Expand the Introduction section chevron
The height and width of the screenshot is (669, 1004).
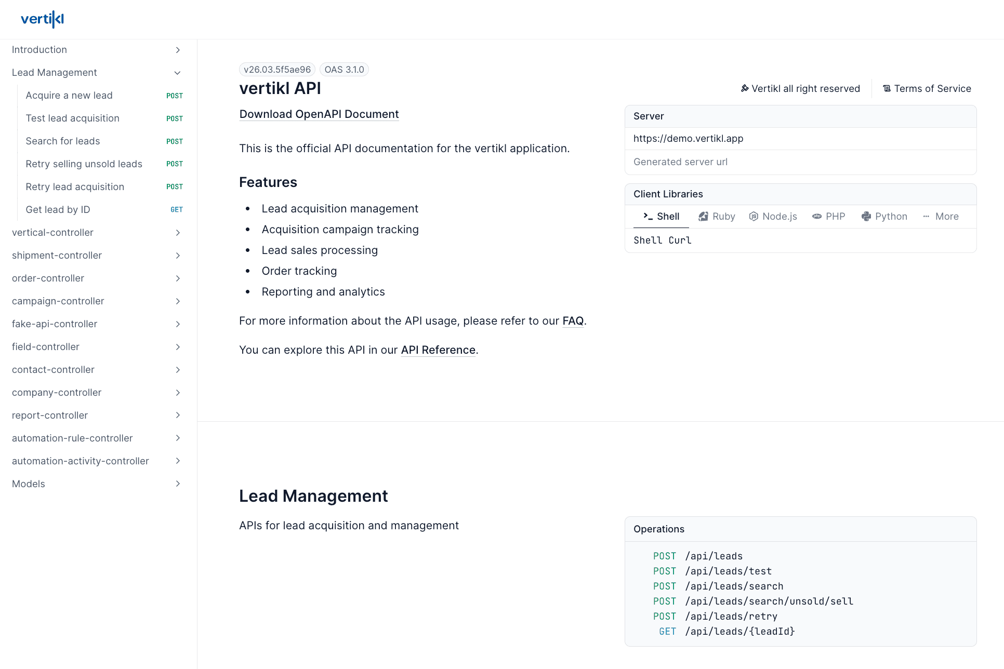click(178, 50)
